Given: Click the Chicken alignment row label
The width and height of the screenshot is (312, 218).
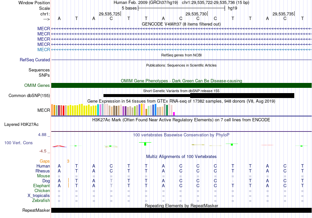Looking at the screenshot, I should click(42, 190).
